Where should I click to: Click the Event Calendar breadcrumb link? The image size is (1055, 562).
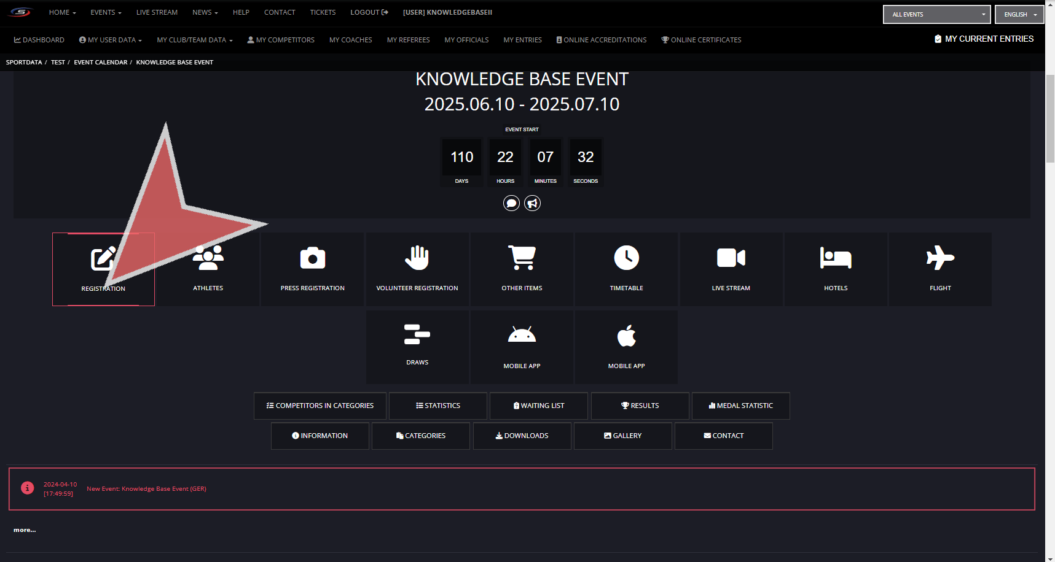pyautogui.click(x=101, y=62)
